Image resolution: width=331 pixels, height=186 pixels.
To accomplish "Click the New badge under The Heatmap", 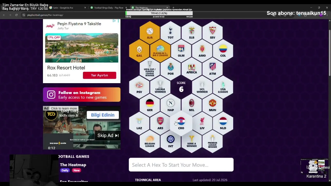I will pyautogui.click(x=77, y=171).
